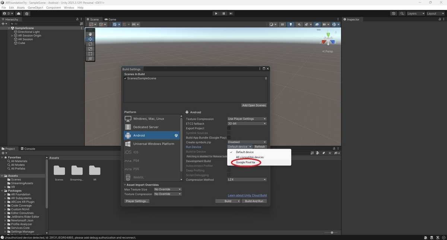The height and width of the screenshot is (240, 447).
Task: Select Directional Light in Hierarchy
Action: [29, 32]
